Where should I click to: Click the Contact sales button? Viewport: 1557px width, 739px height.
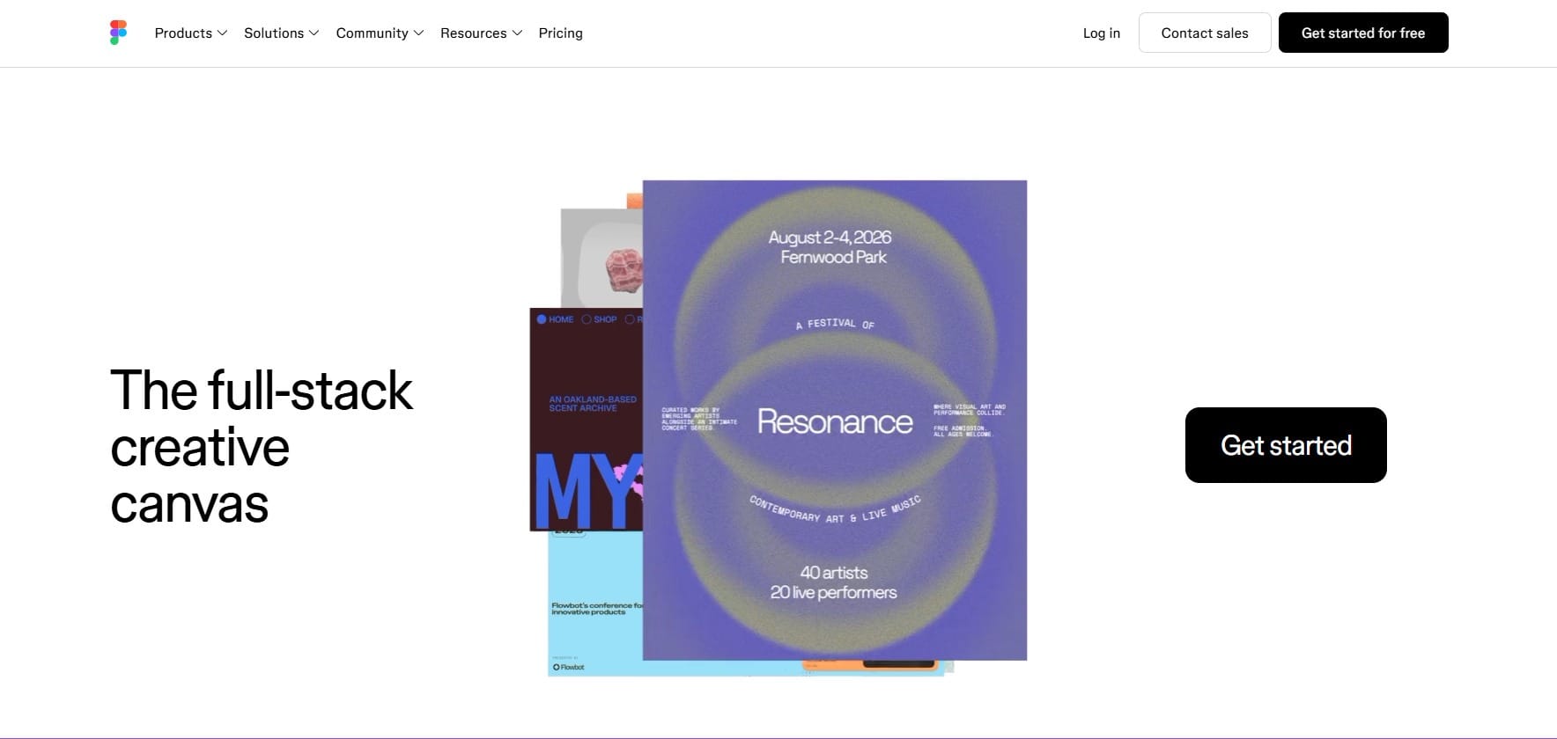coord(1205,33)
